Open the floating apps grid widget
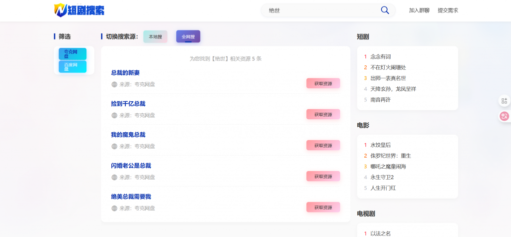 tap(504, 101)
